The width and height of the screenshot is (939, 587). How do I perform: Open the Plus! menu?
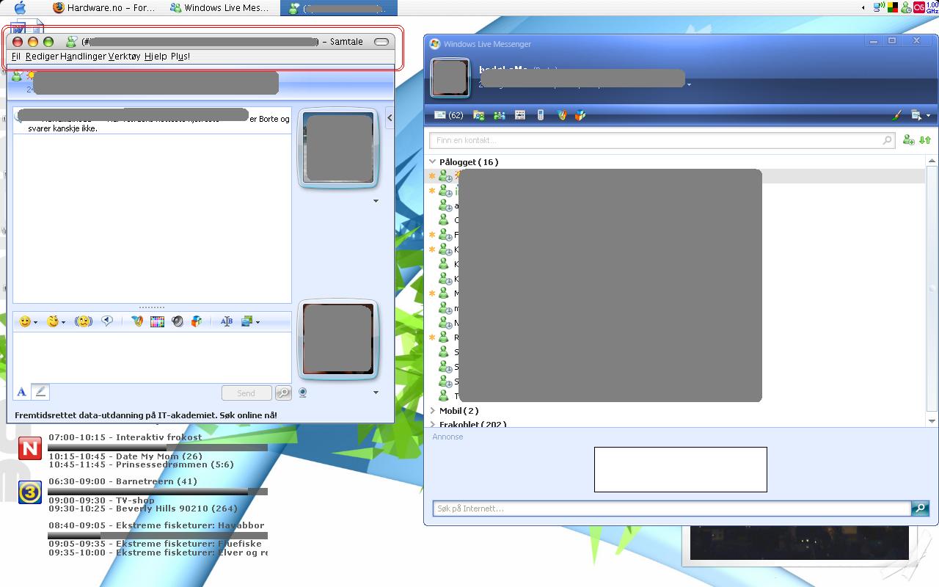coord(180,56)
